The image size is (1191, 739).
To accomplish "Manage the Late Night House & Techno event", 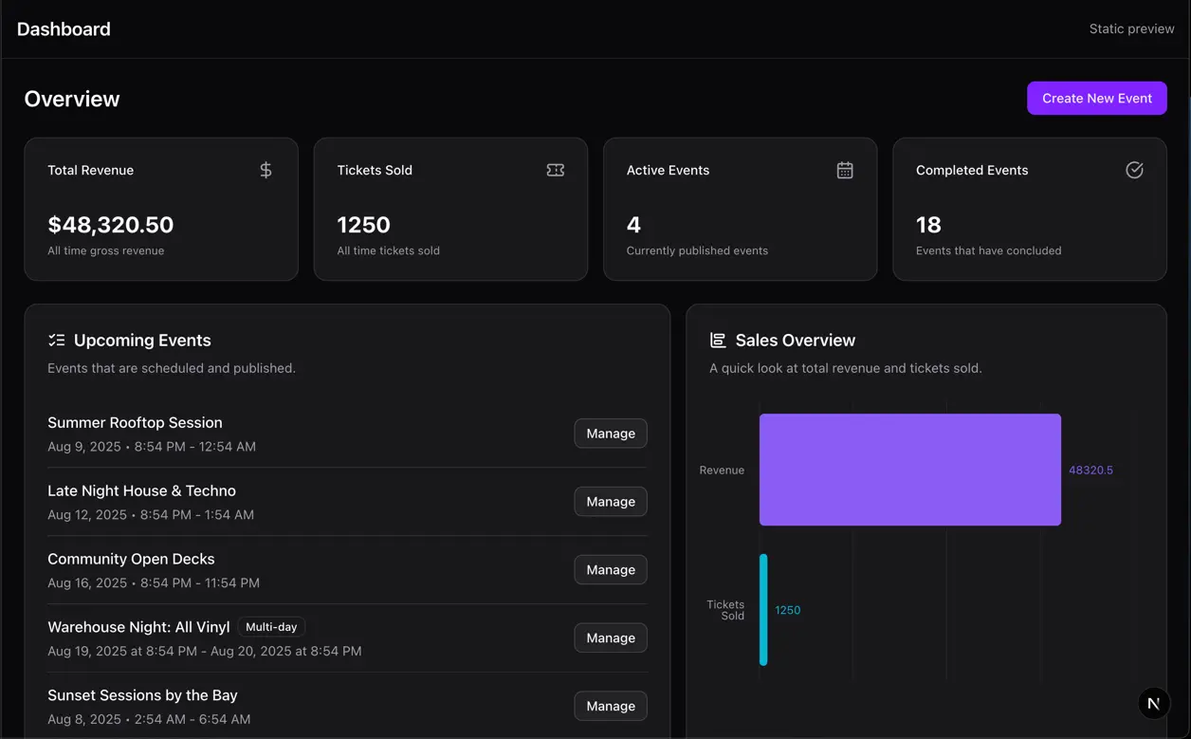I will click(x=610, y=501).
